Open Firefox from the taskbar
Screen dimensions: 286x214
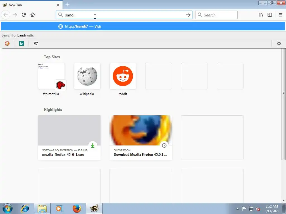(x=77, y=208)
